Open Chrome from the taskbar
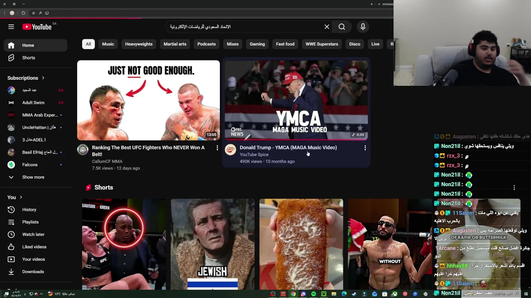The image size is (531, 298). (x=293, y=294)
